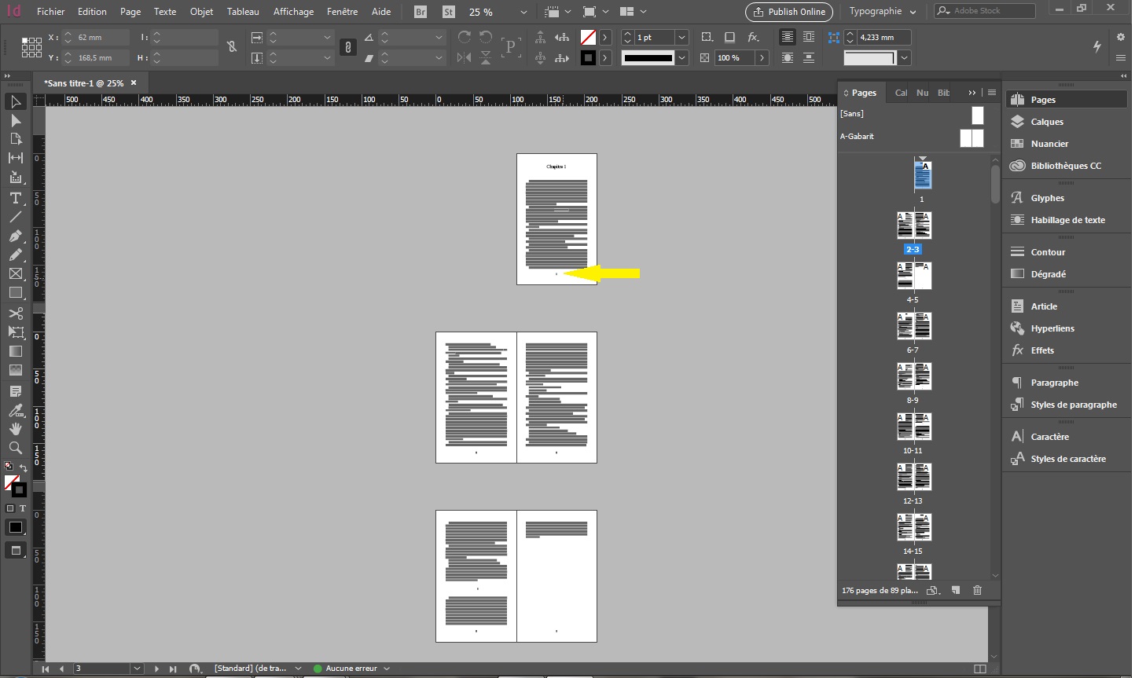This screenshot has width=1135, height=678.
Task: Delete selected pages with the trash button
Action: [x=978, y=590]
